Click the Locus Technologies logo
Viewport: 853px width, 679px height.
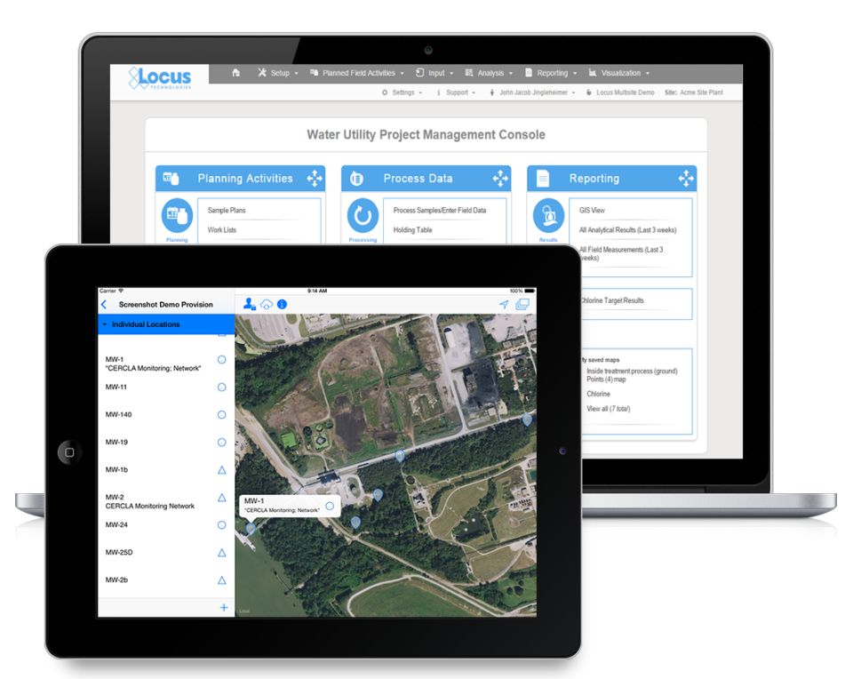click(x=160, y=78)
